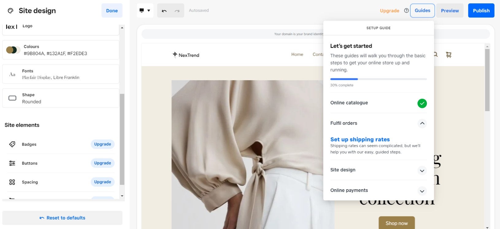Click the colour palette swatch circles

coord(13,50)
